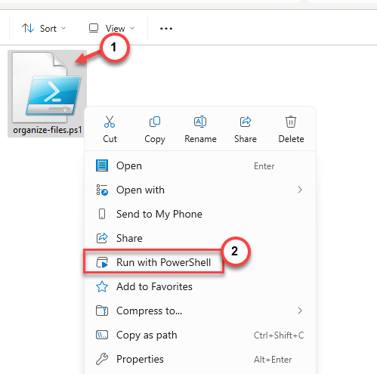The width and height of the screenshot is (377, 374).
Task: Select the Add to Favorites star icon
Action: [102, 286]
